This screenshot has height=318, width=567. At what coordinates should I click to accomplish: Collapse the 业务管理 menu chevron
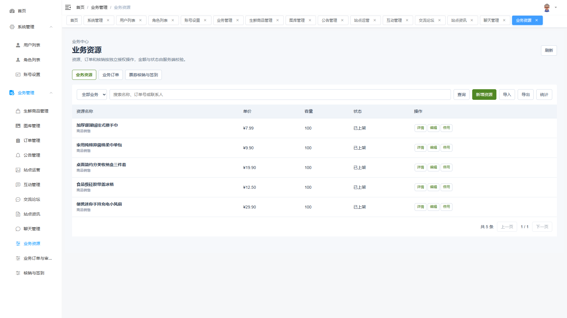pyautogui.click(x=51, y=93)
